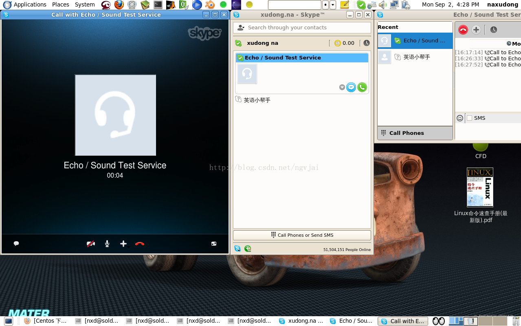
Task: Call Echo with green phone button
Action: (x=362, y=87)
